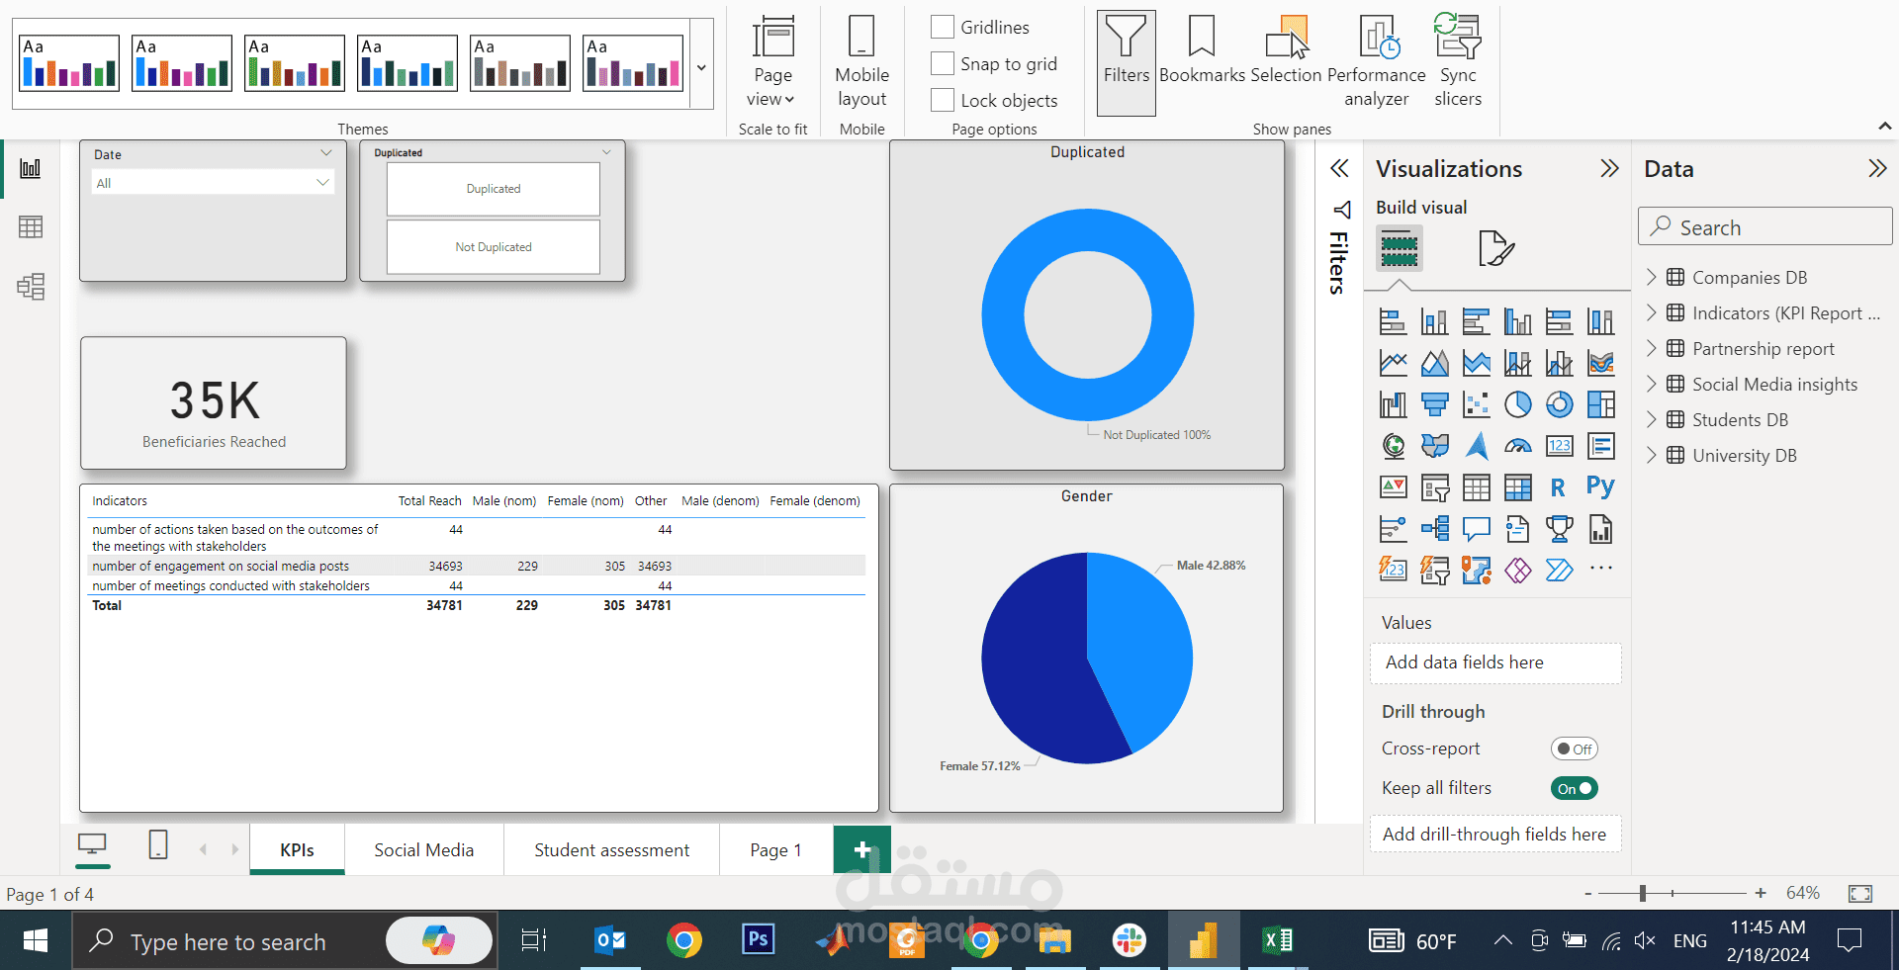Switch to Model view in left sidebar

[30, 287]
